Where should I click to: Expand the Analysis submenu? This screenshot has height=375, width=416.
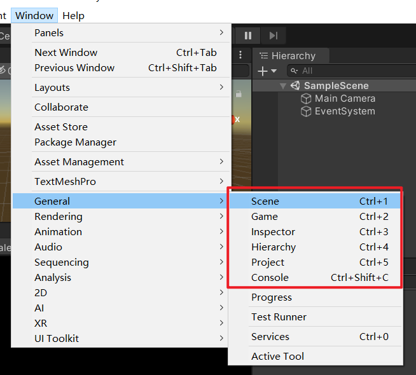[x=121, y=278]
